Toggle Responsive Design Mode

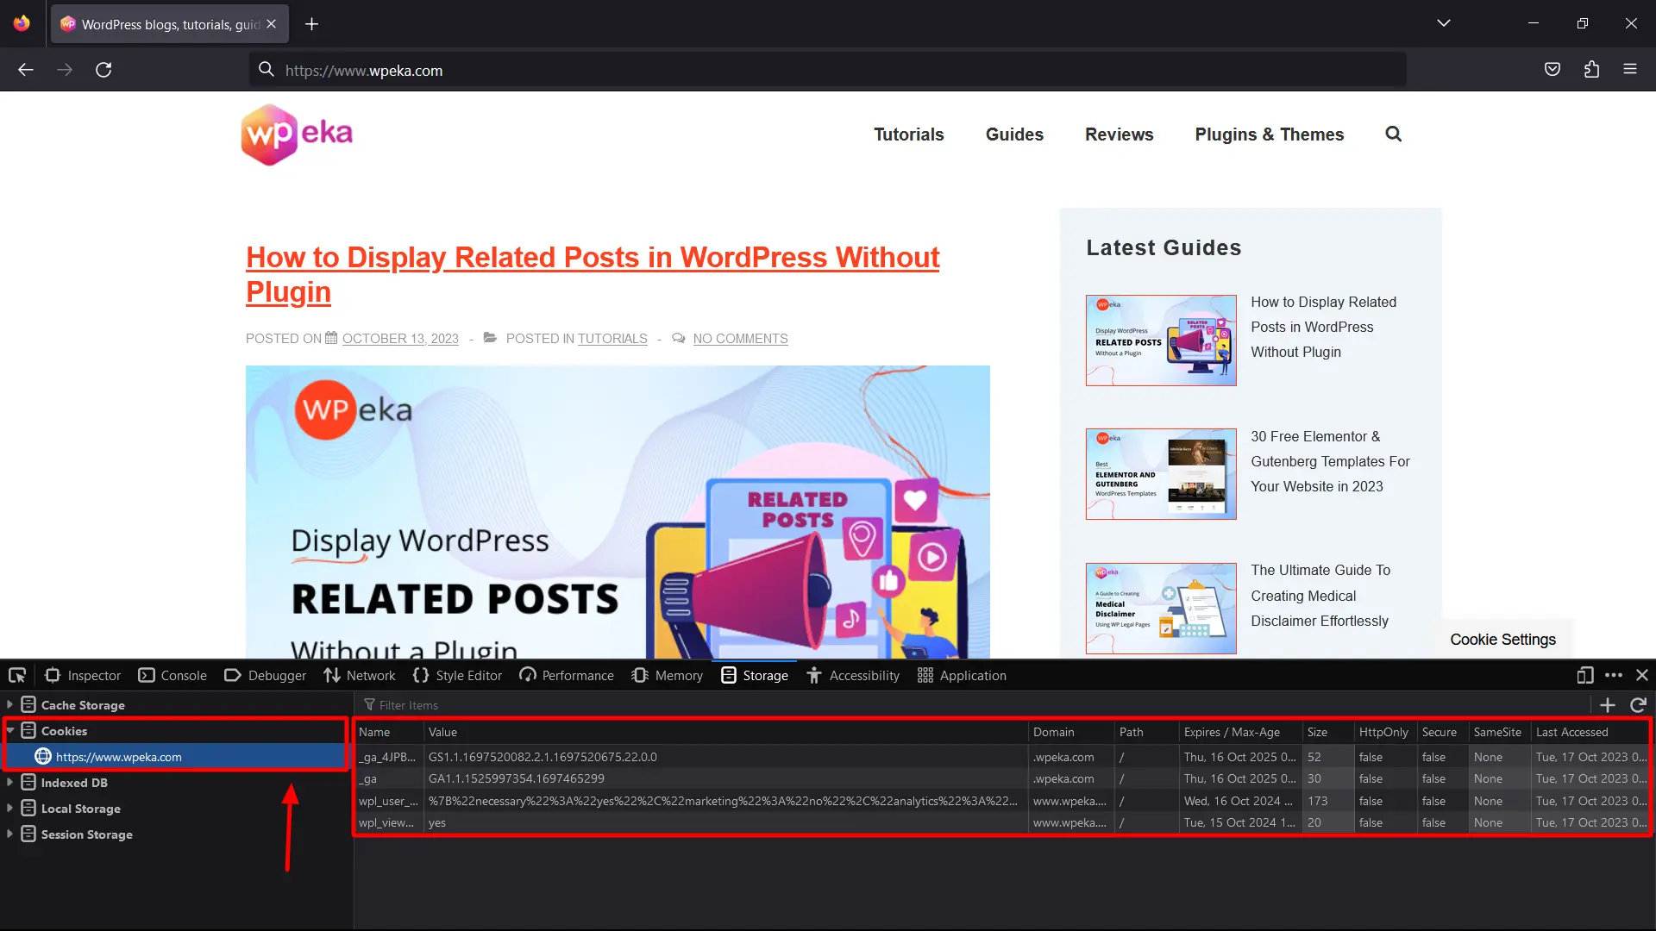tap(1585, 675)
